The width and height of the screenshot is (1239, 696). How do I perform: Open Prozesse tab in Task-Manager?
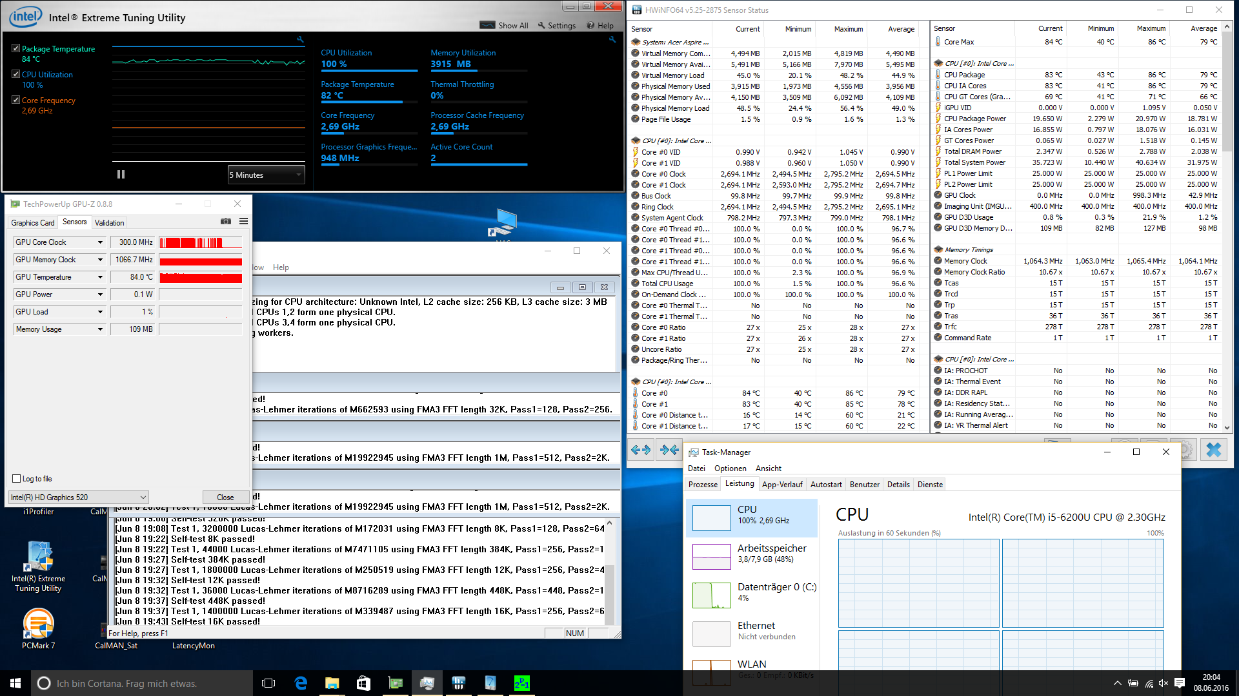[x=703, y=485]
